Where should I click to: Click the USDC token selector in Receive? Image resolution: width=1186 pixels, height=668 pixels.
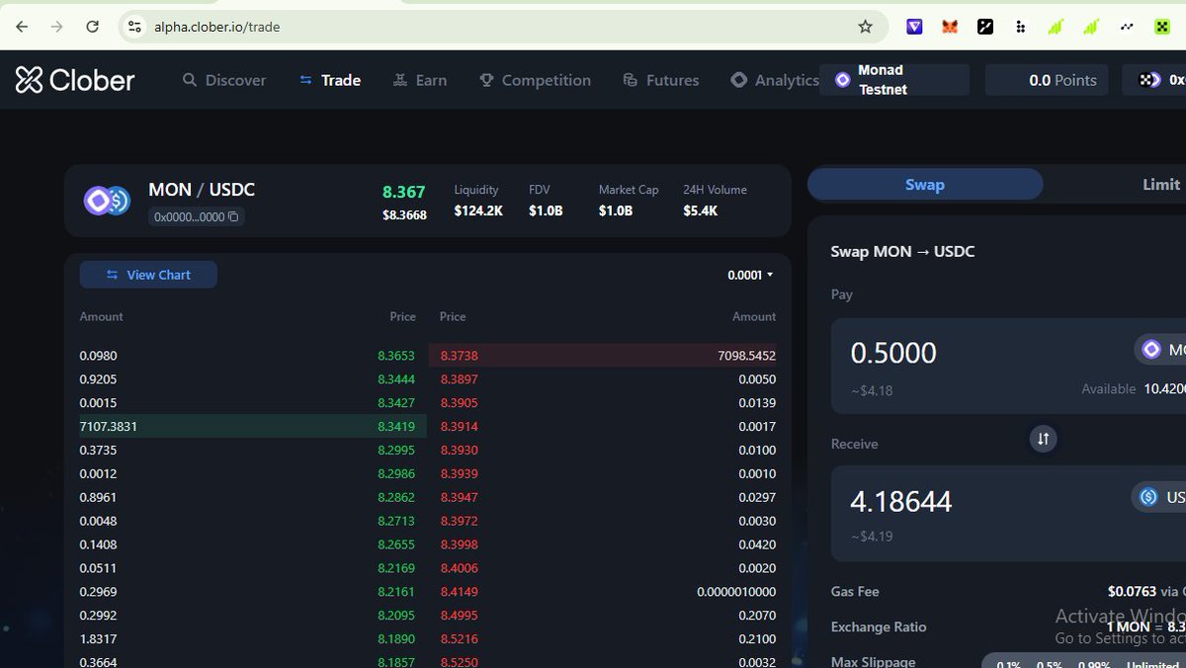coord(1158,497)
